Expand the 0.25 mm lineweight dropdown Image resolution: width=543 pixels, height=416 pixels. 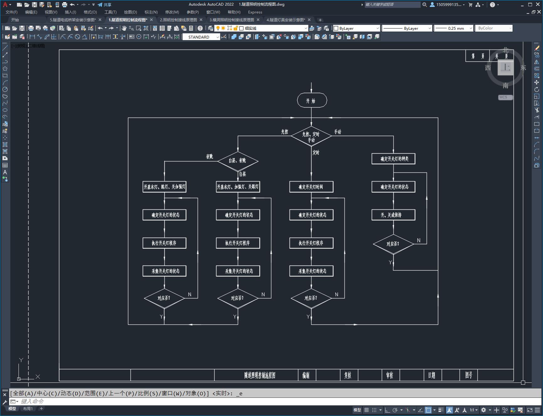[x=454, y=28]
